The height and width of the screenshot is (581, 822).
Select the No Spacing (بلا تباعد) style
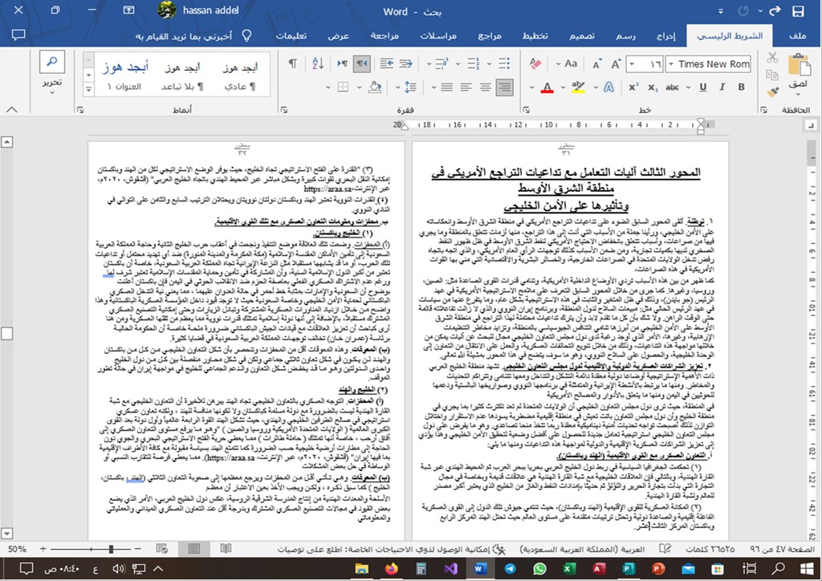pyautogui.click(x=182, y=76)
